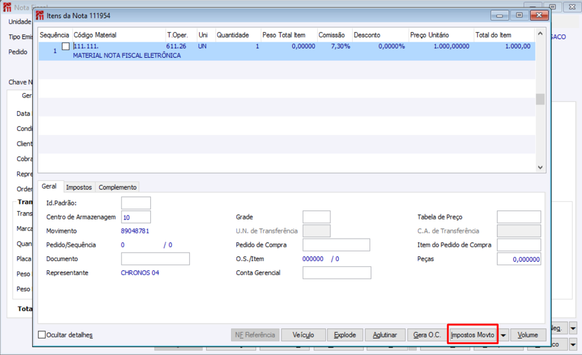Click the O.S./Item value 000000

[313, 259]
